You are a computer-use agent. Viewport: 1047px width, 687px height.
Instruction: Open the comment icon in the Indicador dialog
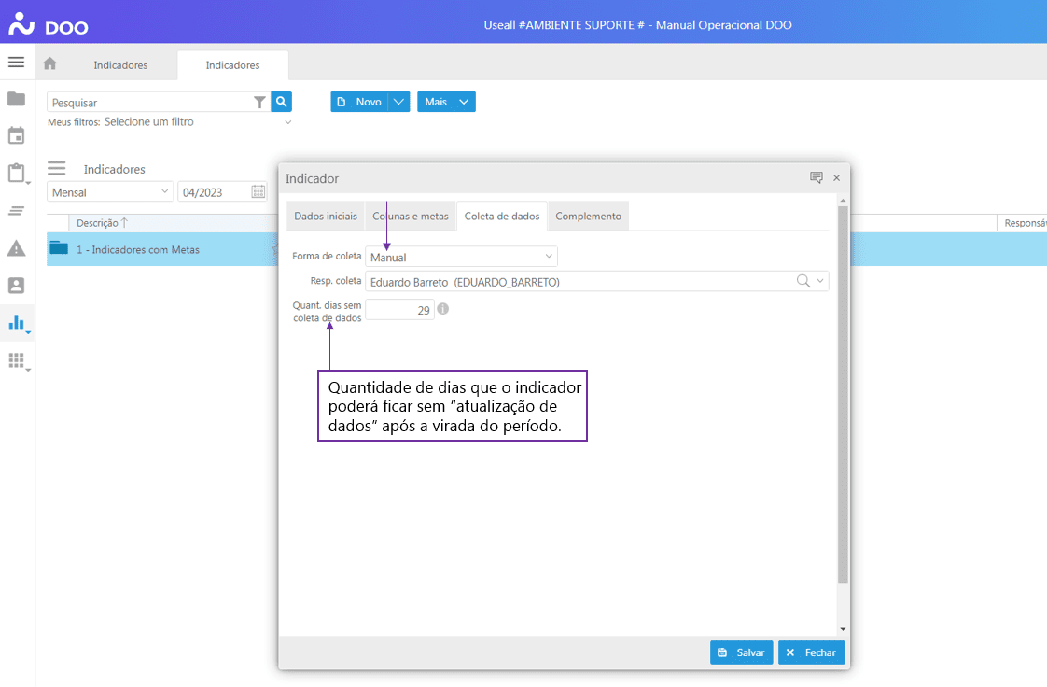click(816, 177)
